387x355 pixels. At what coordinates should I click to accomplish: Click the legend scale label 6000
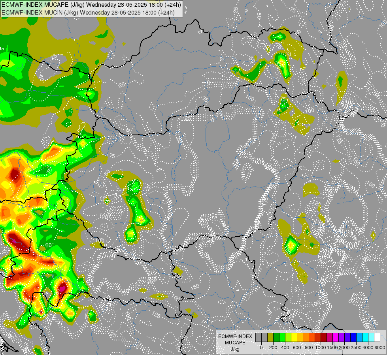[380, 348]
